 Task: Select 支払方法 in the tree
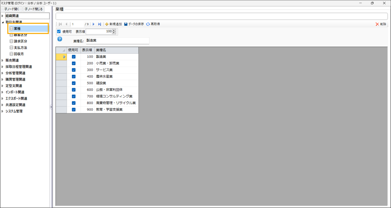(21, 47)
